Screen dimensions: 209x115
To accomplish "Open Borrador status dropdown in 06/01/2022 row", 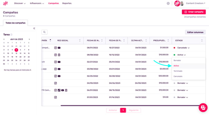I will point(182,90).
